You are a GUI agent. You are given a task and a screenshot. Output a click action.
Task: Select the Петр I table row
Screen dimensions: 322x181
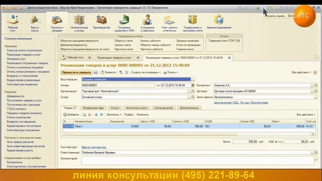pyautogui.click(x=189, y=126)
